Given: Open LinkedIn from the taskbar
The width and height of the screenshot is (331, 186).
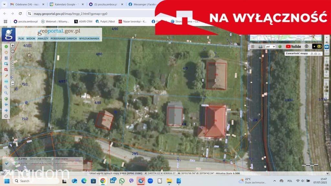Looking at the screenshot, I should [112, 181].
